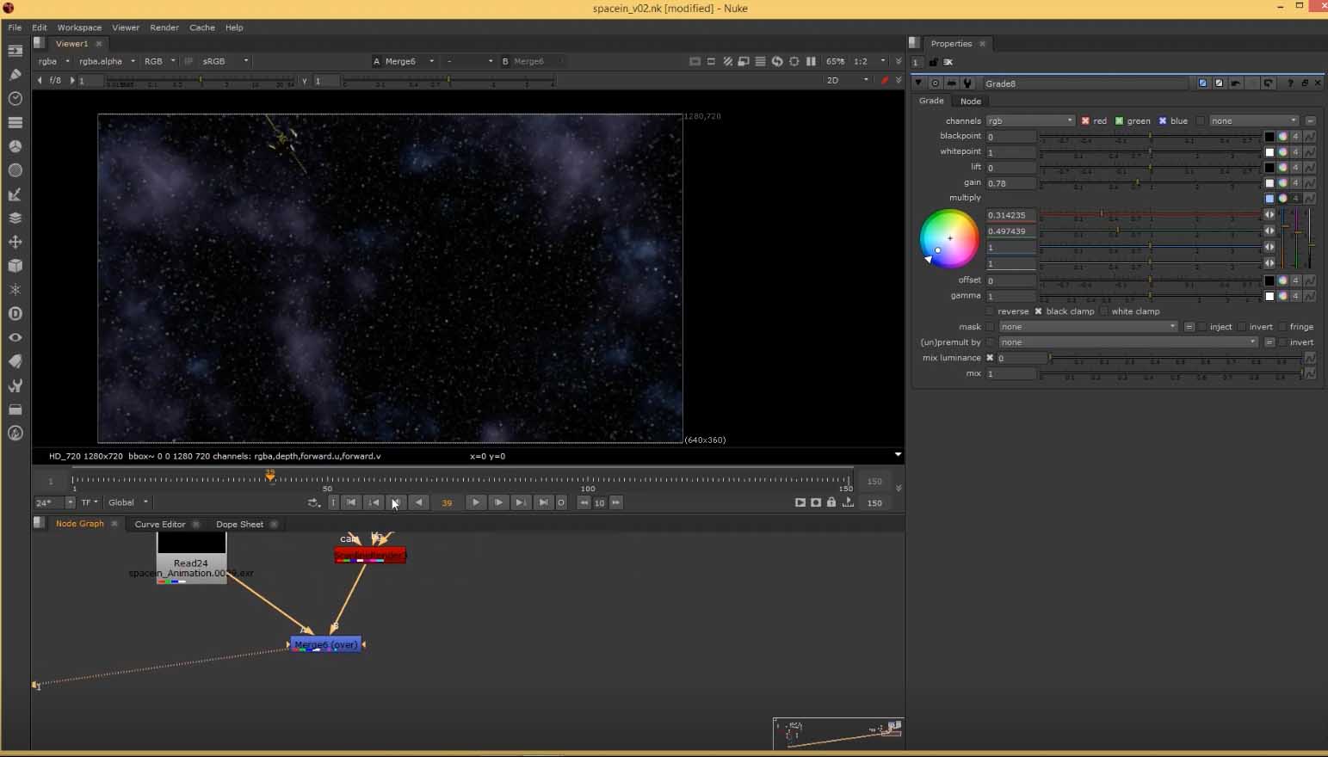Jump to the first frame
1328x757 pixels.
[x=350, y=502]
